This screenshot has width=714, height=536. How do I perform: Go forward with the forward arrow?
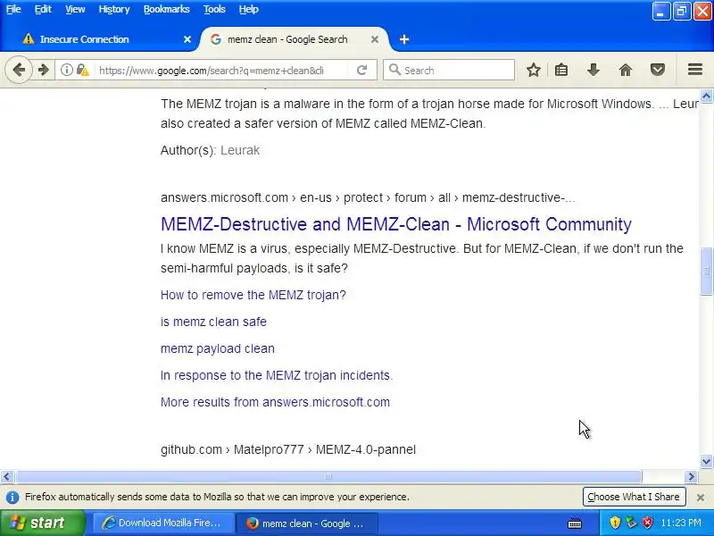pyautogui.click(x=44, y=70)
